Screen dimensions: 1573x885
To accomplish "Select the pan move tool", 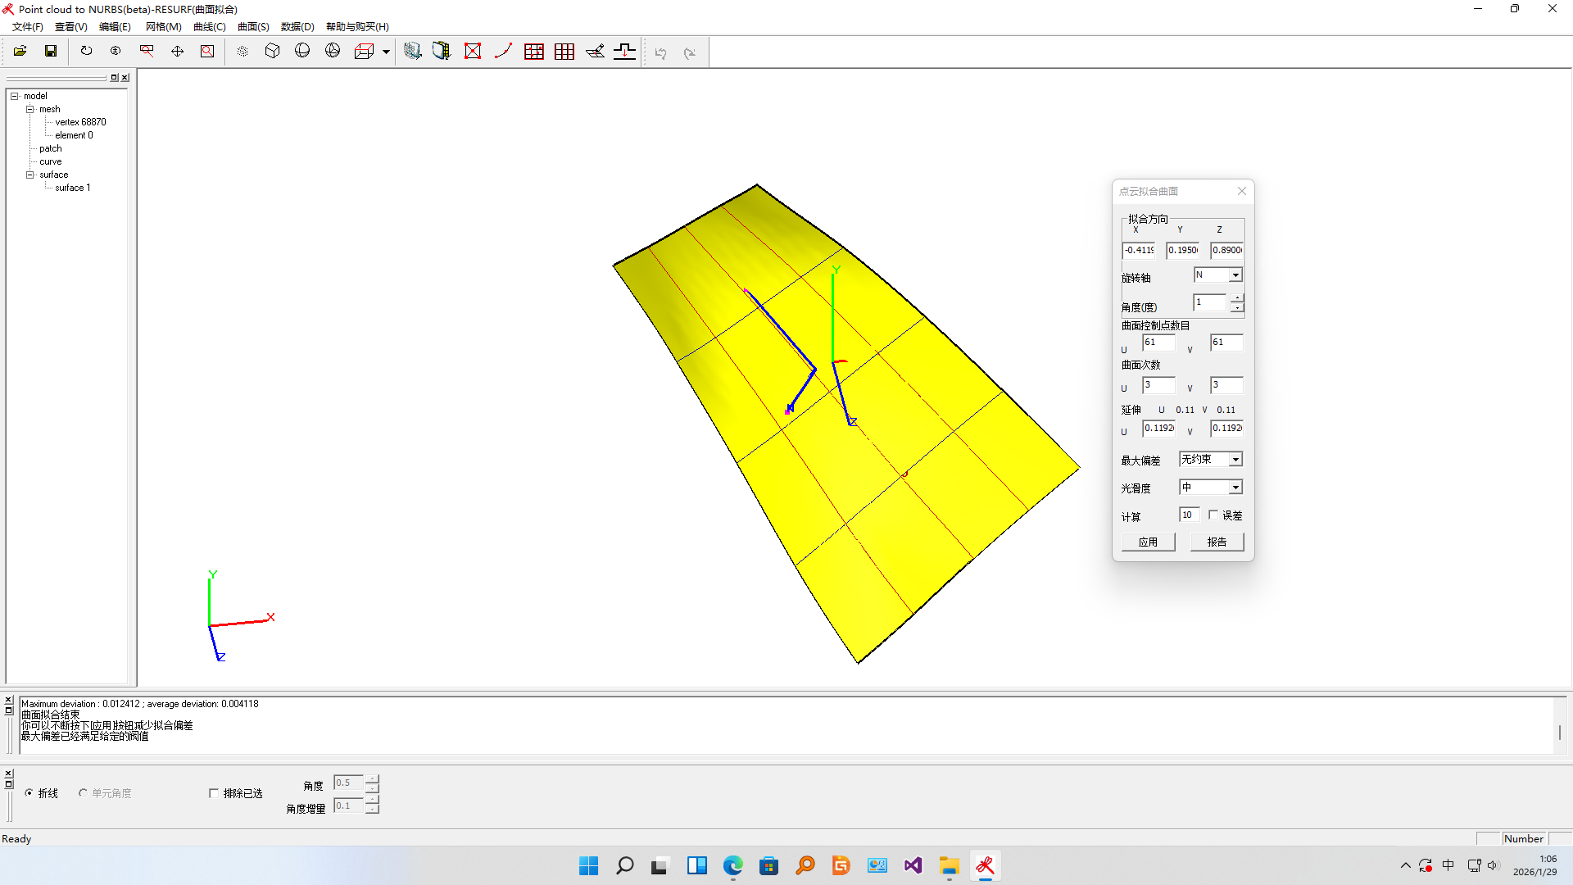I will coord(177,52).
